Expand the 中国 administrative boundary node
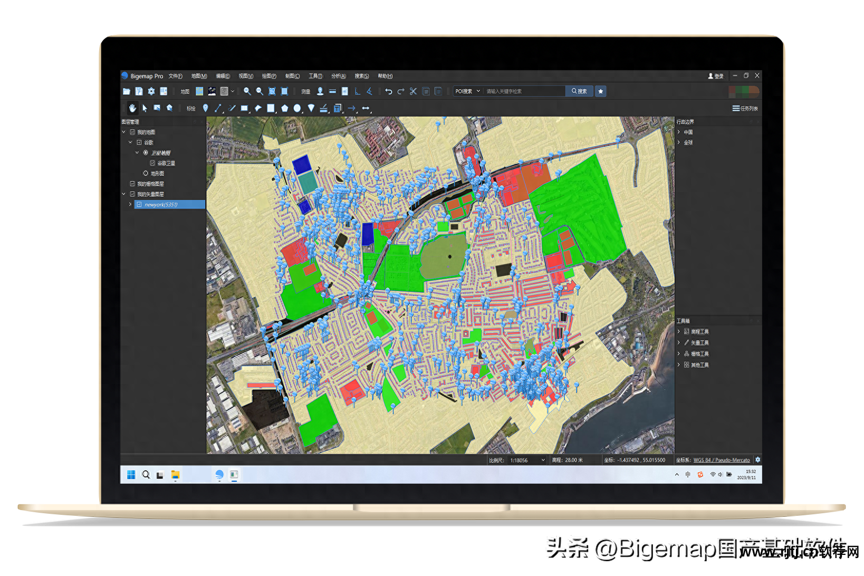Viewport: 864px width, 576px height. pyautogui.click(x=679, y=132)
